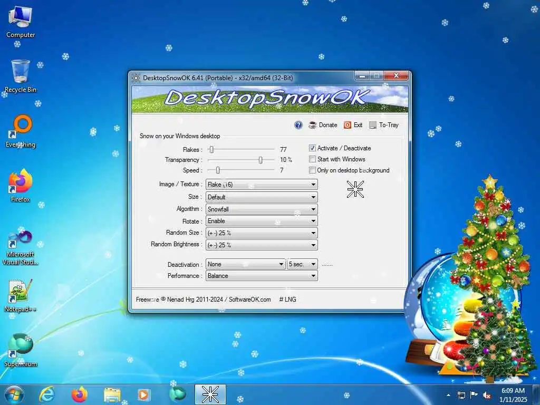Enable Start with Windows checkbox
The image size is (540, 405).
(x=312, y=159)
